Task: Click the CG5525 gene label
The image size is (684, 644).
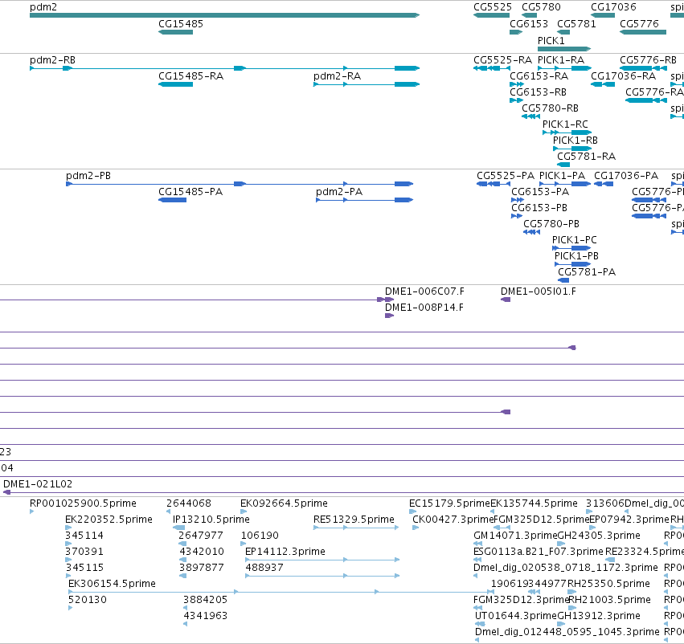Action: [x=493, y=7]
